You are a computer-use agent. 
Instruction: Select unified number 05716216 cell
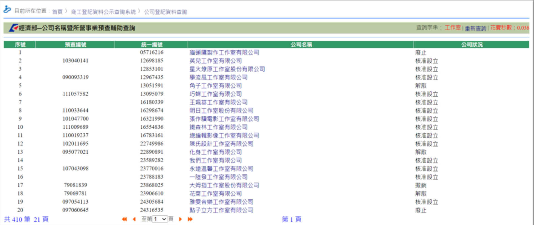coord(152,52)
